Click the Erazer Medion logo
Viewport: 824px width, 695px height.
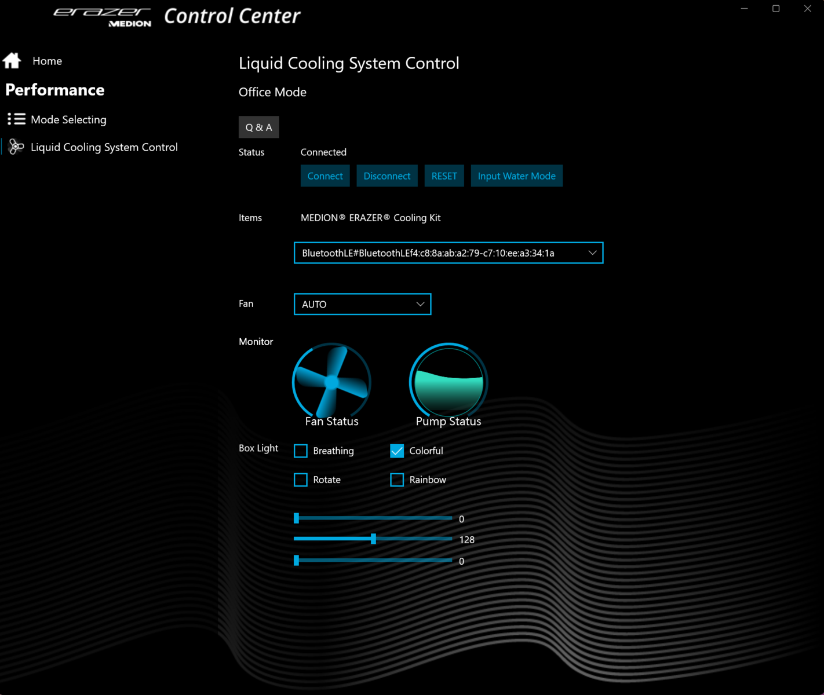[103, 17]
